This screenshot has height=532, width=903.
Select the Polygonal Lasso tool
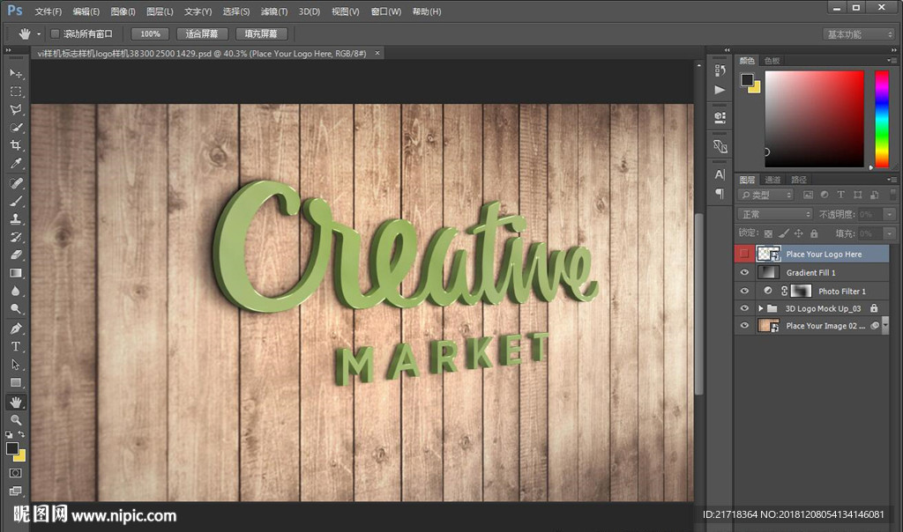pos(16,109)
